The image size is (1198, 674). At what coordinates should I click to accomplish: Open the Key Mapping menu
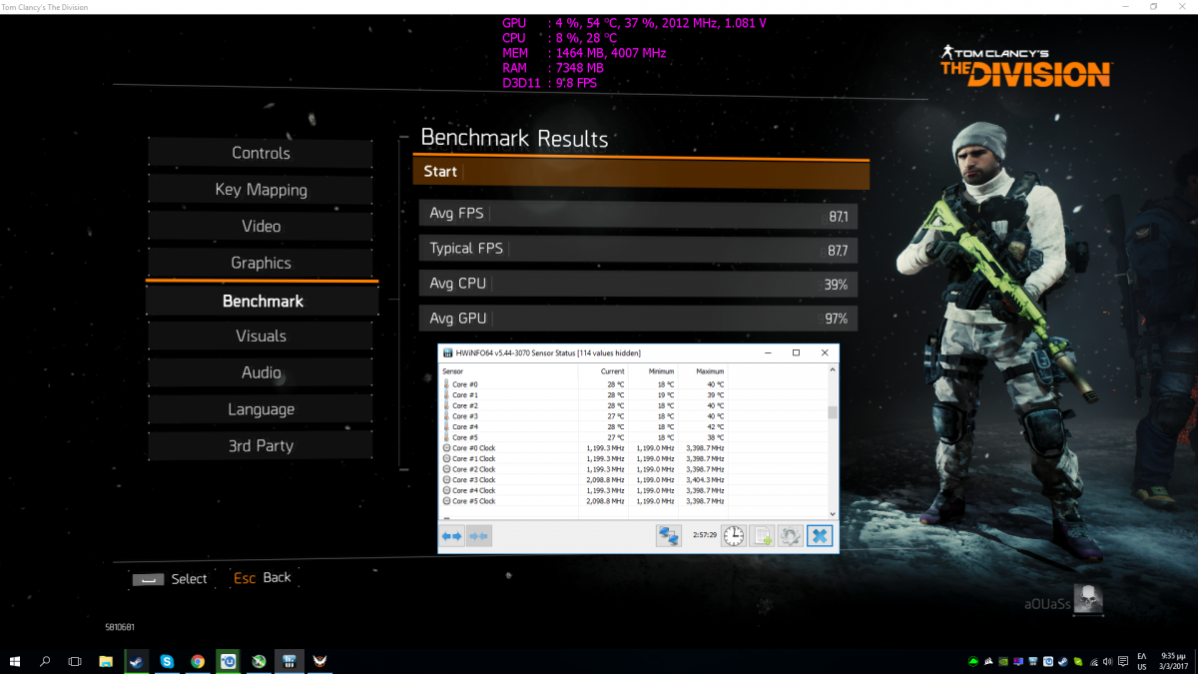coord(261,190)
